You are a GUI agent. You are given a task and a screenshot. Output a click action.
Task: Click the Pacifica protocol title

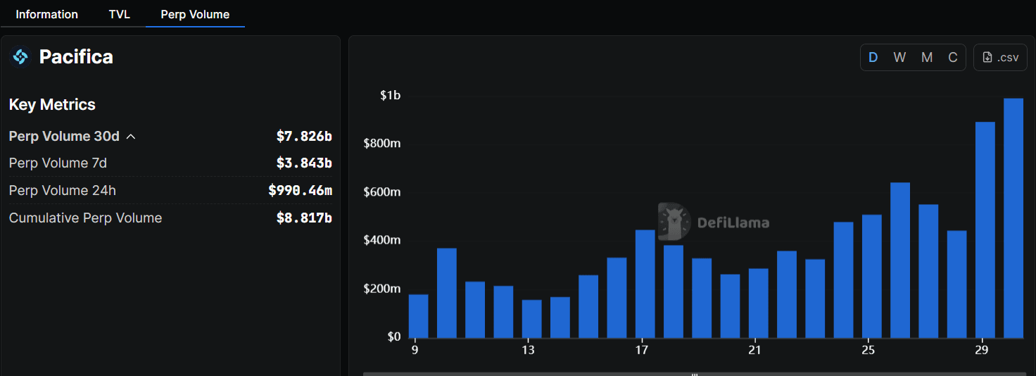tap(76, 57)
